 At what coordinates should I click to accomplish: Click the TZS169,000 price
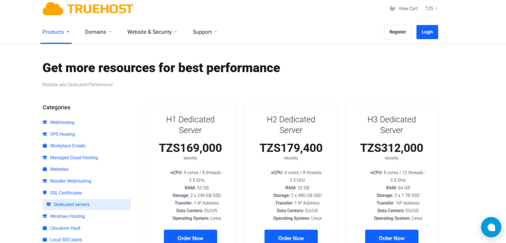pyautogui.click(x=190, y=148)
